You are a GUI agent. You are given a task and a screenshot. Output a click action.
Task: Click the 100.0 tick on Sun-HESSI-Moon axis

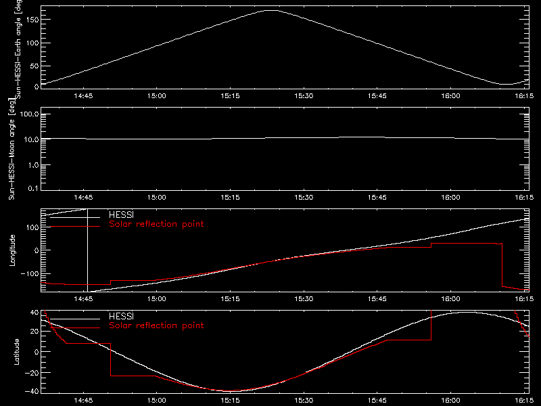tap(29, 114)
